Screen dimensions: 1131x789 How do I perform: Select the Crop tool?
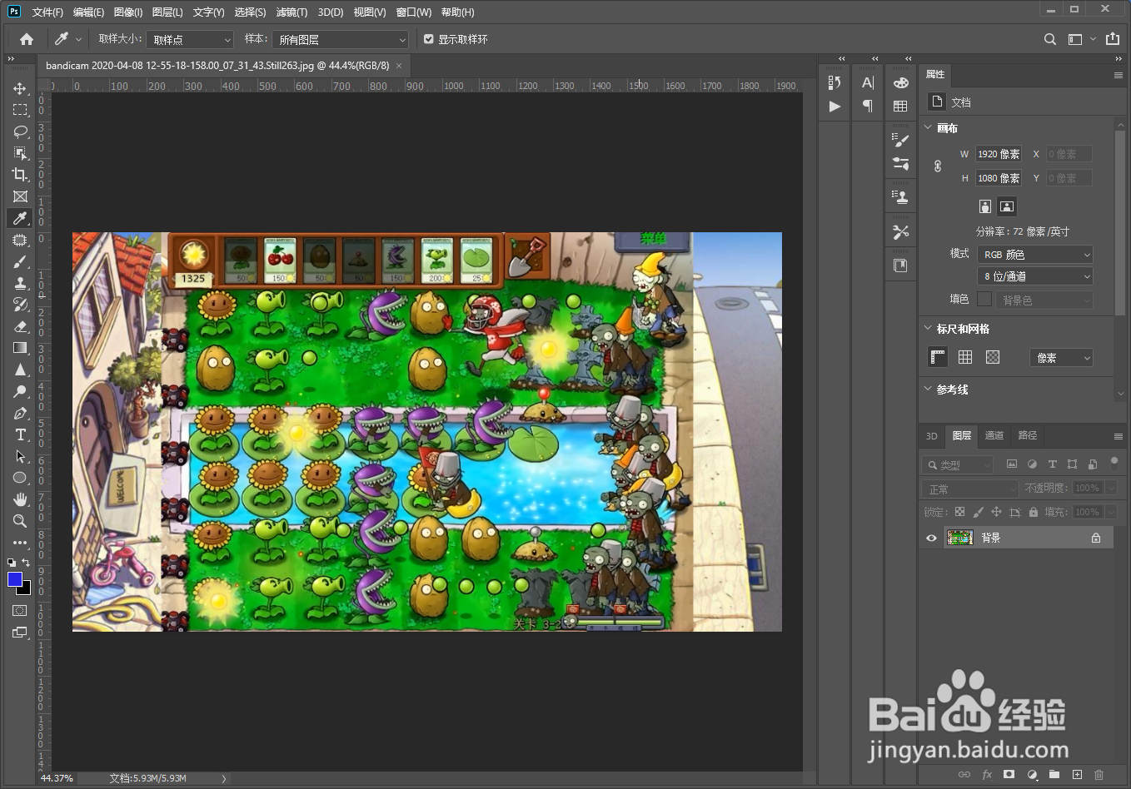(20, 175)
